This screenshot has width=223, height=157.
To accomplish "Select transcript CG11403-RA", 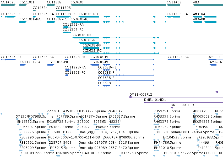I will (173, 17).
